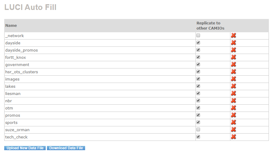Viewport: 274px width, 155px height.
Task: Uncheck replicate checkbox for dayside_promos
Action: click(x=198, y=50)
